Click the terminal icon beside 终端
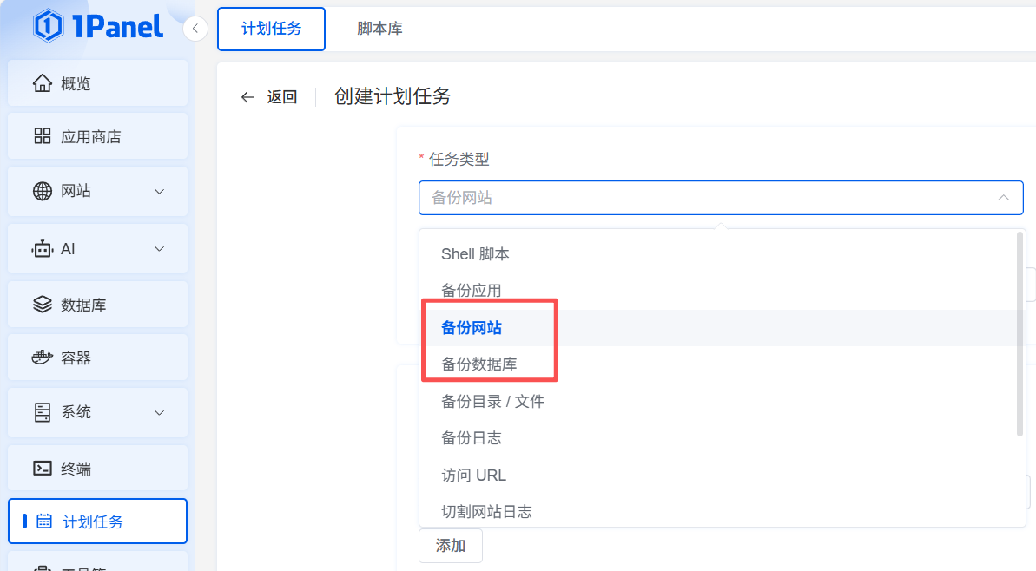 pyautogui.click(x=42, y=469)
